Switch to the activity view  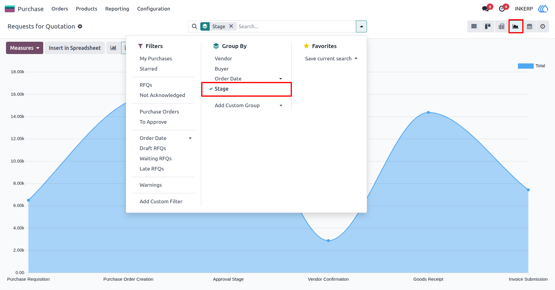click(x=543, y=26)
